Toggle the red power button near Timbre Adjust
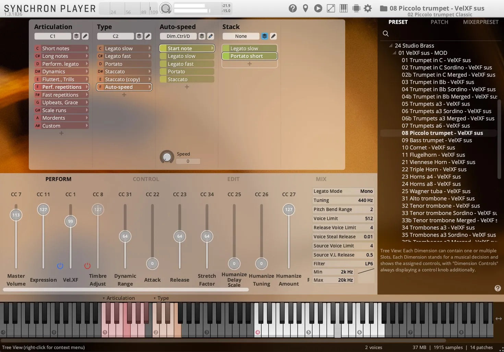The image size is (504, 352). pyautogui.click(x=87, y=266)
